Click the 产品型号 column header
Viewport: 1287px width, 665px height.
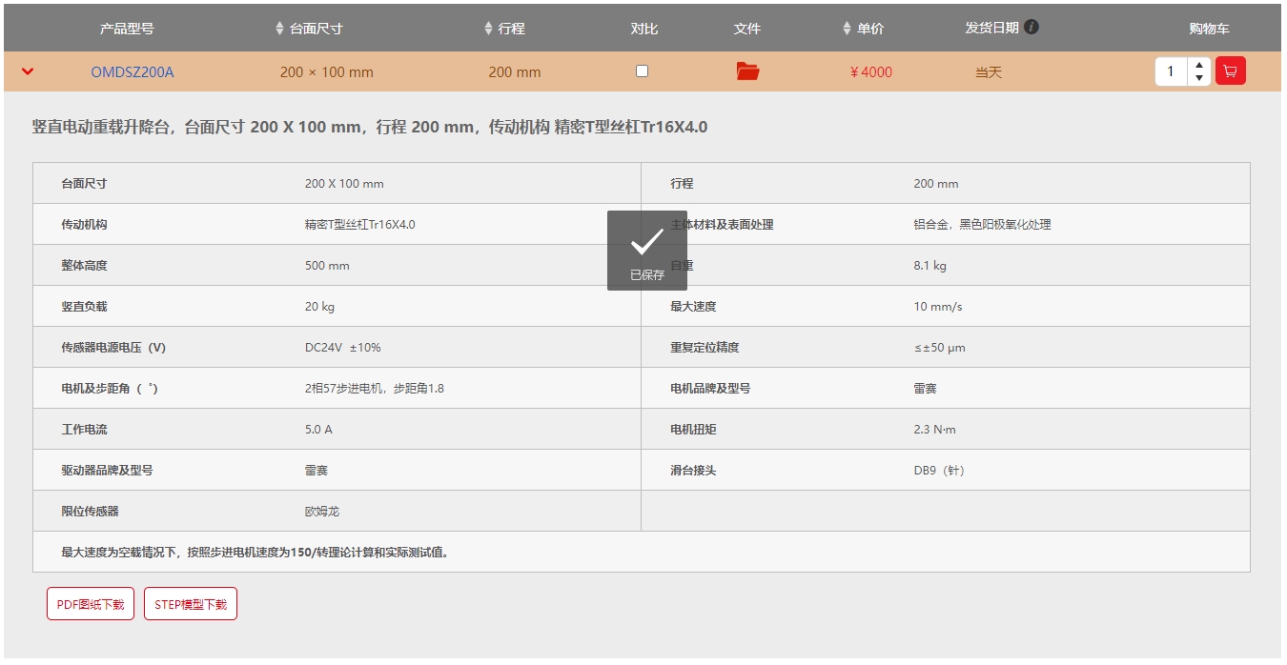tap(127, 29)
